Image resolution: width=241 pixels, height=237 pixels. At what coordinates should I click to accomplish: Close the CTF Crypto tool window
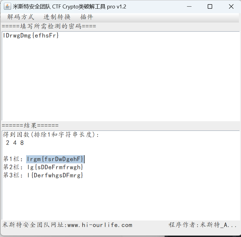(231, 7)
